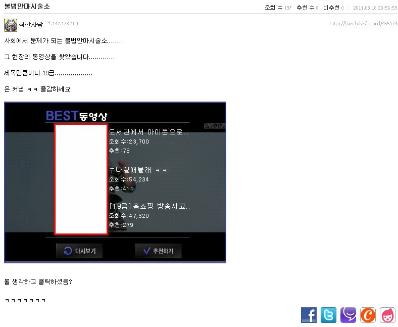Image resolution: width=398 pixels, height=327 pixels.
Task: Share the post on Facebook
Action: pos(309,315)
